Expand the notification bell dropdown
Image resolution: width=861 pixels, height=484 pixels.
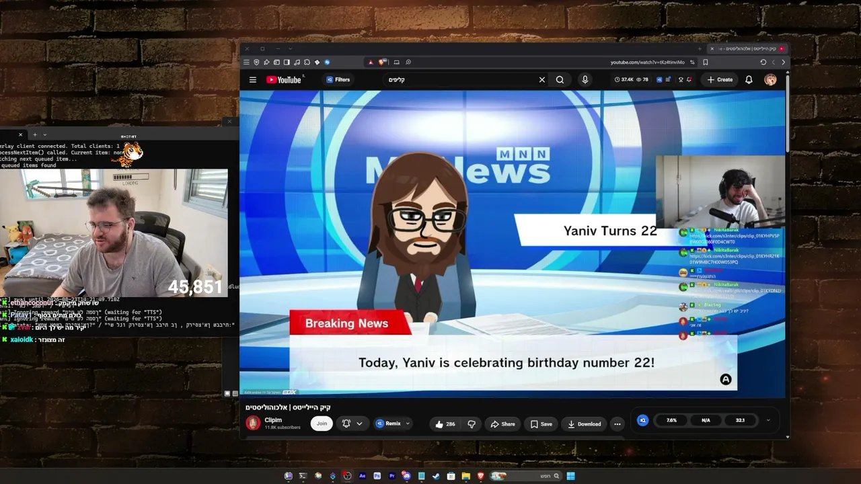click(x=359, y=424)
